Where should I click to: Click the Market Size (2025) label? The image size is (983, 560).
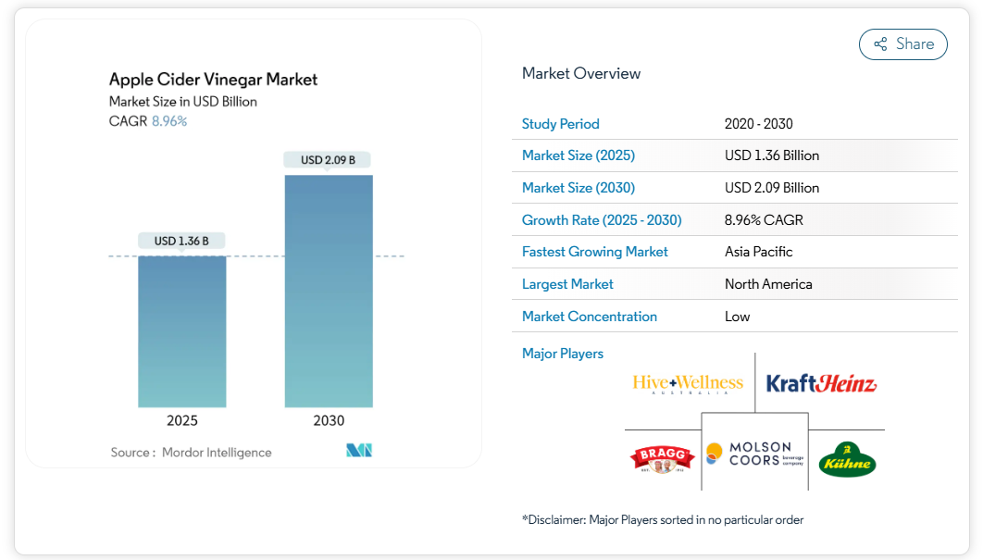click(x=579, y=156)
